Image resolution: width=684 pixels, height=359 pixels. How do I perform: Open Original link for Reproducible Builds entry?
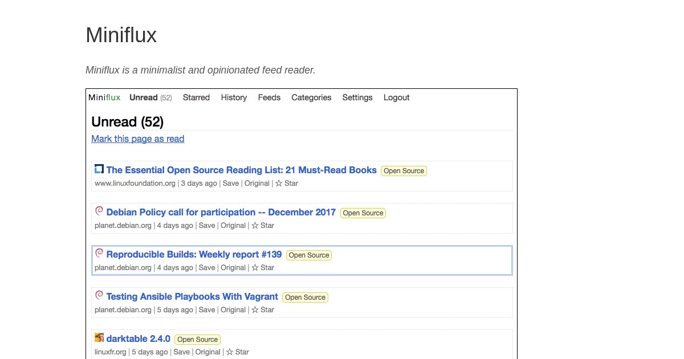(x=233, y=268)
